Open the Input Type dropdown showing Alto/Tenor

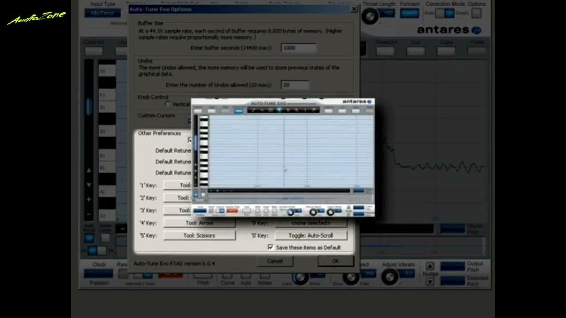coord(103,13)
